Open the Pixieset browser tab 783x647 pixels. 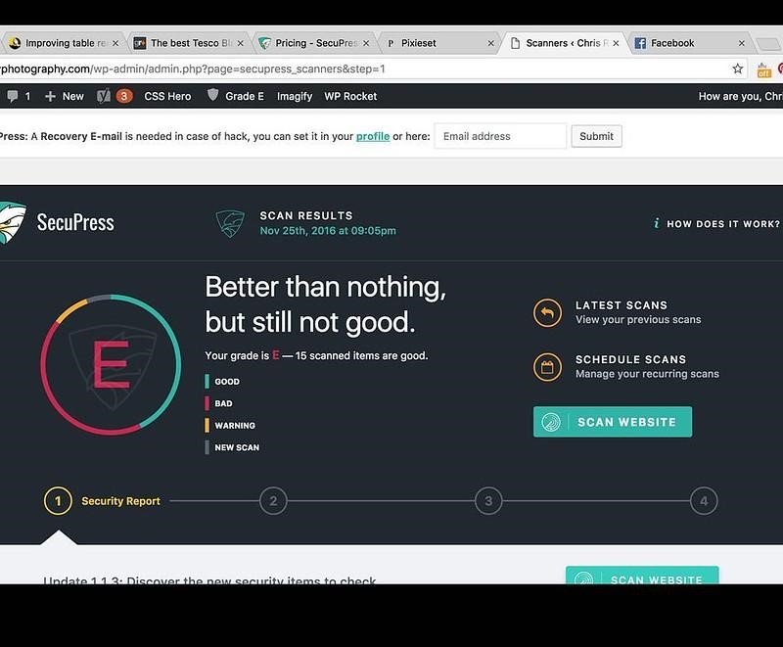(x=439, y=43)
